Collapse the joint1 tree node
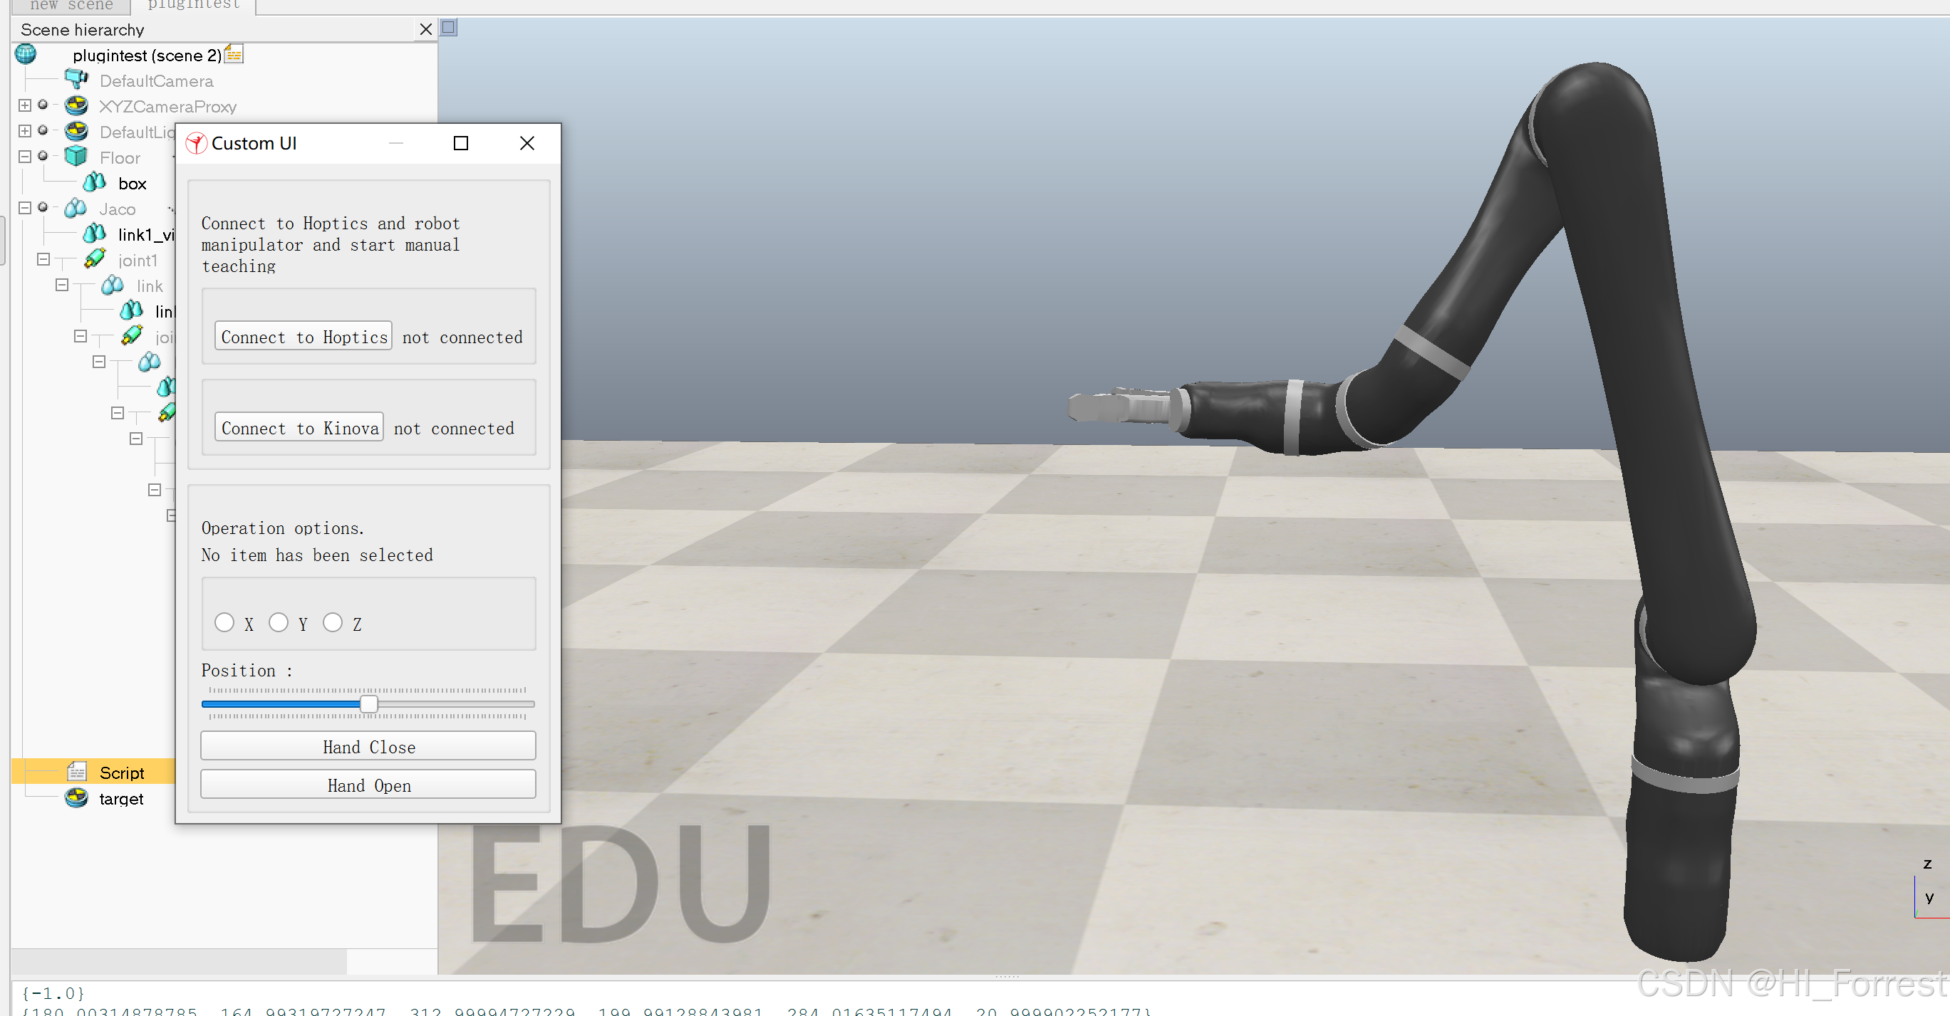Screen dimensions: 1950x1016 44,259
